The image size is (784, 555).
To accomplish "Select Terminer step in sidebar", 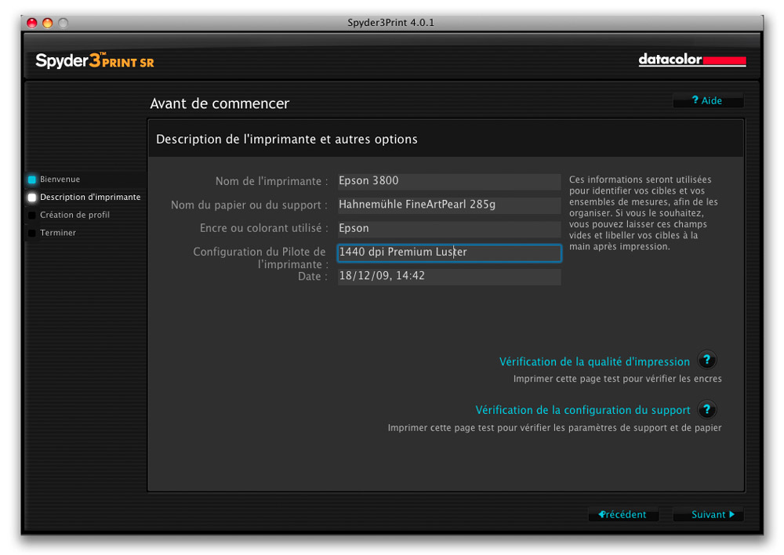I will (x=58, y=233).
